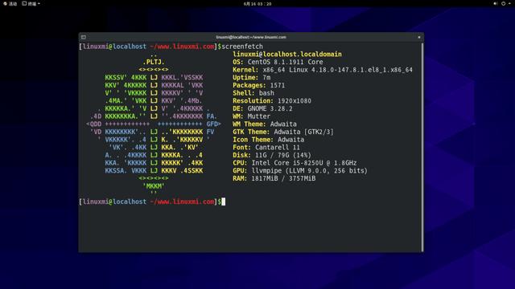Click the terminal vertical scrollbar
The width and height of the screenshot is (515, 289).
pos(422,147)
